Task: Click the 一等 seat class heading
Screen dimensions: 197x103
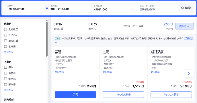Action: pyautogui.click(x=106, y=51)
